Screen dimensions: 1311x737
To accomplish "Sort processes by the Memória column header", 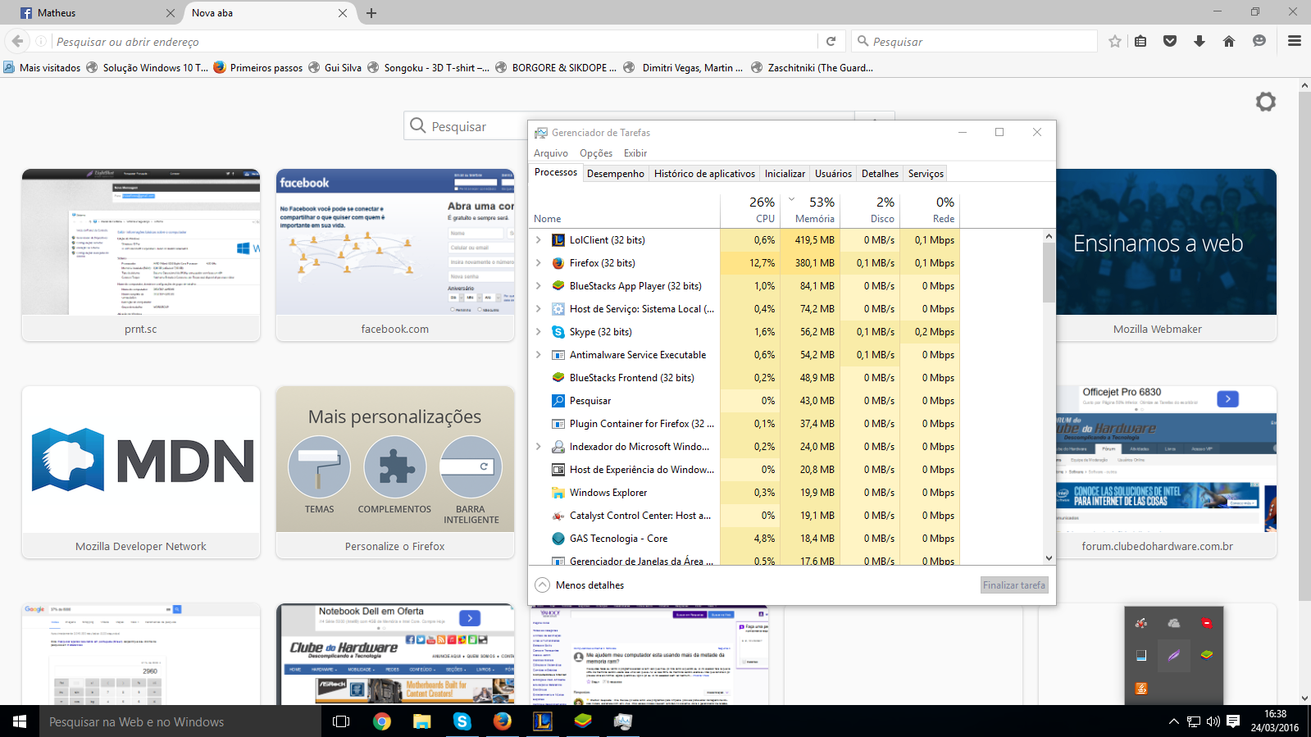I will (809, 210).
